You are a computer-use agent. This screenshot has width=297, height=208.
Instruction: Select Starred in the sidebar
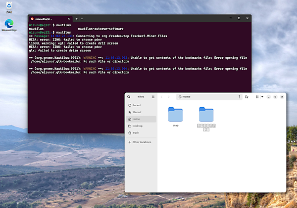click(x=137, y=112)
